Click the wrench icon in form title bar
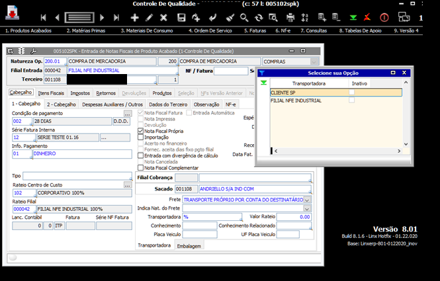This screenshot has width=440, height=281. [x=34, y=51]
